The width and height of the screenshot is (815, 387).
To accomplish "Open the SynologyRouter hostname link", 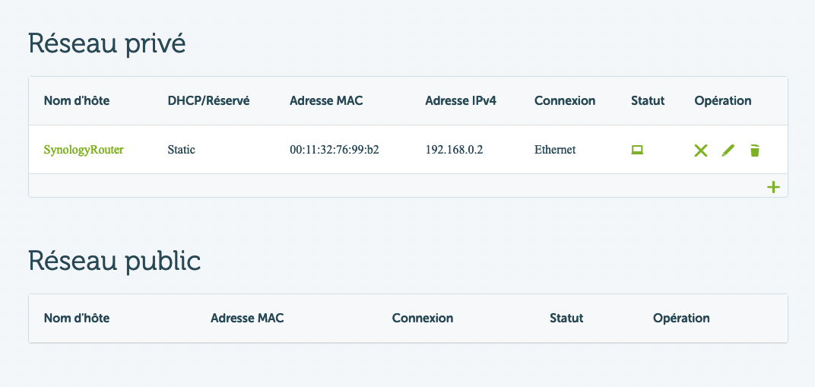I will pos(84,150).
